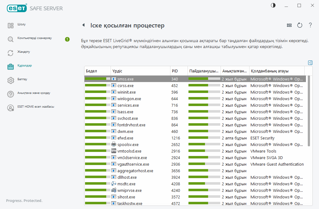This screenshot has width=319, height=209.
Task: Open ESET HOME есеп жазбасы
Action: point(36,107)
